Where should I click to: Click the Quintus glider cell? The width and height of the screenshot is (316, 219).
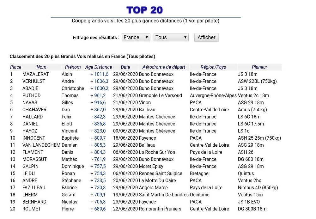pyautogui.click(x=246, y=173)
